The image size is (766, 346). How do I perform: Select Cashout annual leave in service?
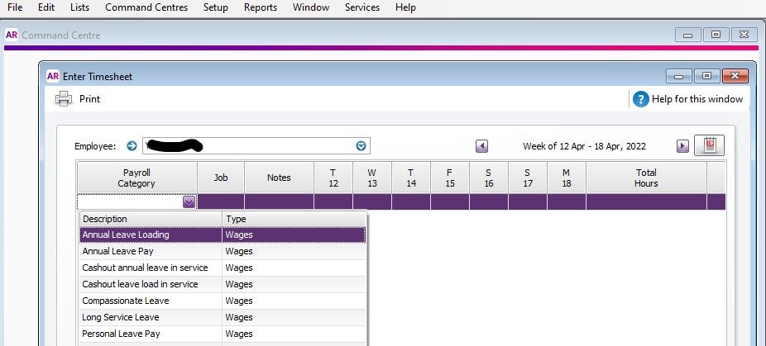151,268
